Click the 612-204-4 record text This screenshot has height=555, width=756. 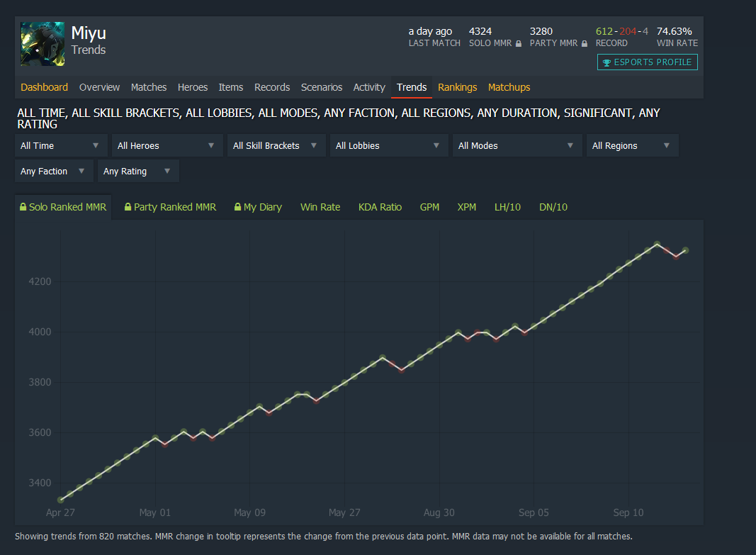[622, 31]
